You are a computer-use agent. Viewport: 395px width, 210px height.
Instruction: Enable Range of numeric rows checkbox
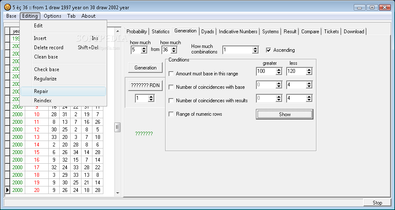click(171, 114)
